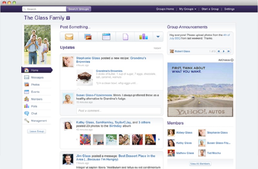
Task: Open the smiling couple album photo
Action: click(124, 139)
